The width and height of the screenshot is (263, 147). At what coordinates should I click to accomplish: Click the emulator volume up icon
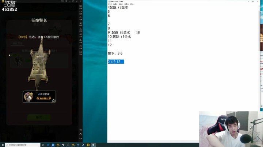(x=81, y=12)
